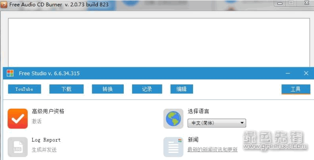Open the 记录 tab
This screenshot has height=160, width=314.
click(x=147, y=89)
